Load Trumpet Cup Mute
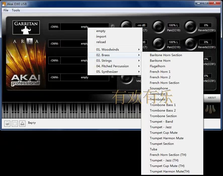 pos(172,133)
